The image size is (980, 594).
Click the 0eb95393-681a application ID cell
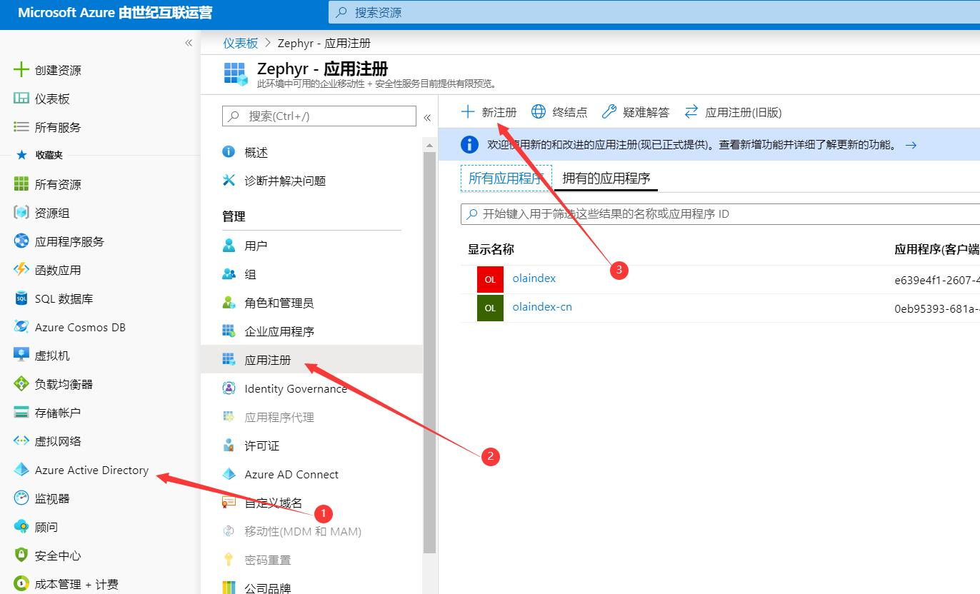tap(936, 308)
